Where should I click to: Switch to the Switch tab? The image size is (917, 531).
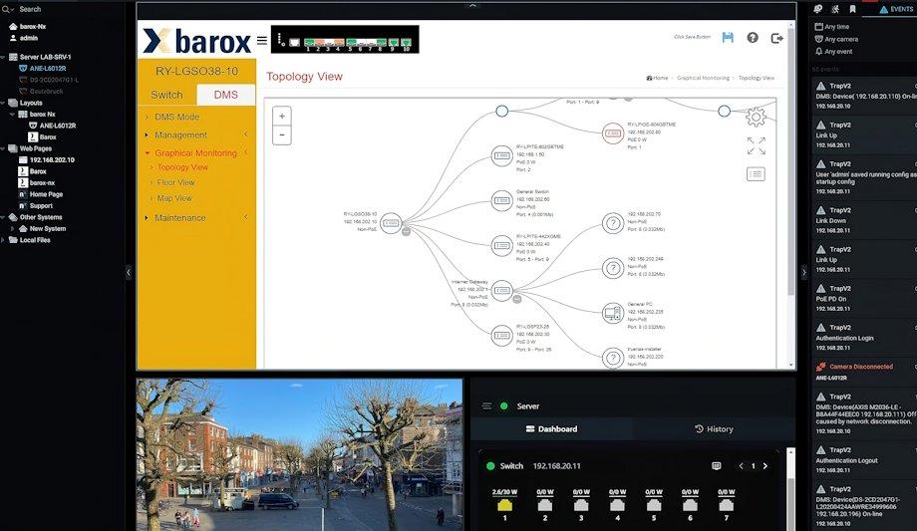click(x=166, y=95)
